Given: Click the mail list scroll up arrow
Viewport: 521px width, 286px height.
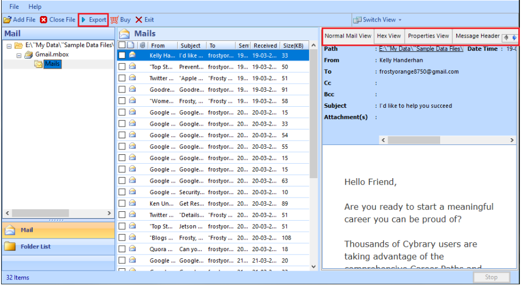Looking at the screenshot, I should pyautogui.click(x=313, y=45).
